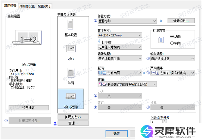Viewport: 202px width, 140px height.
Task: Open the 详细资料... button
Action: pos(181,21)
